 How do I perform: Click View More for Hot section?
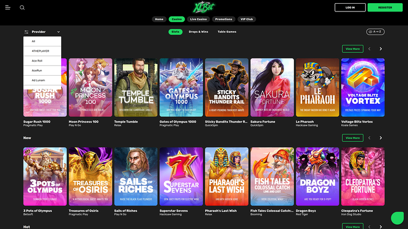[x=353, y=226]
